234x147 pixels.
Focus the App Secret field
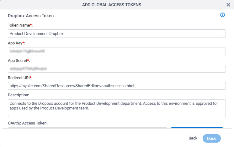pyautogui.click(x=117, y=68)
